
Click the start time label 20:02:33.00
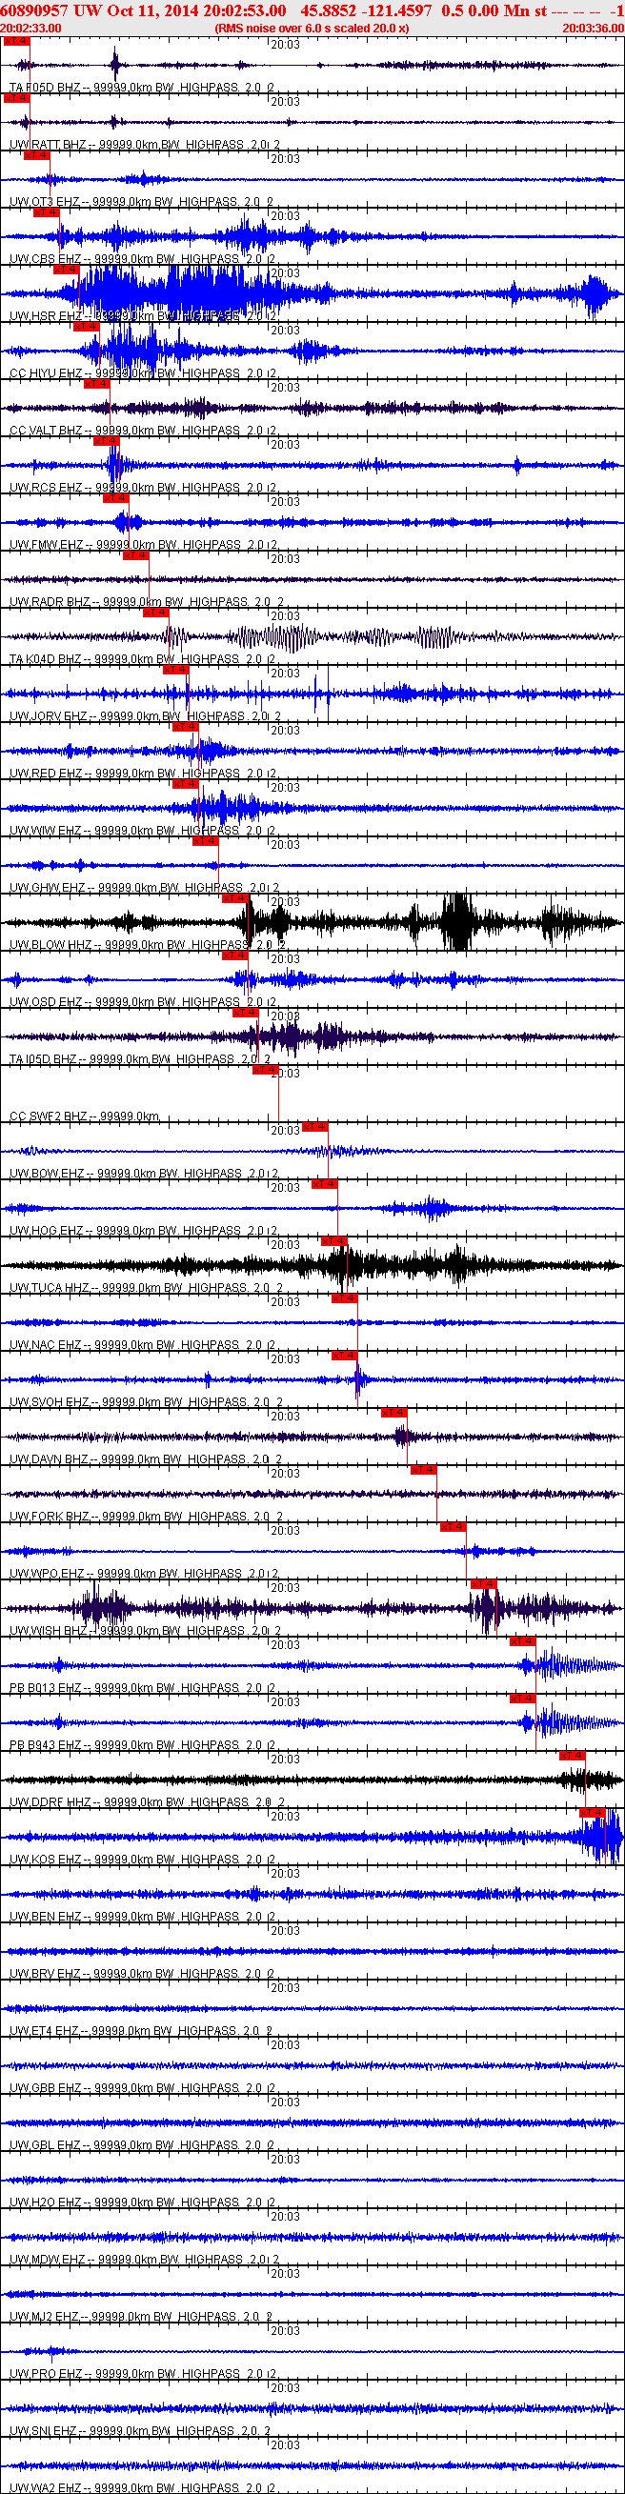[31, 28]
